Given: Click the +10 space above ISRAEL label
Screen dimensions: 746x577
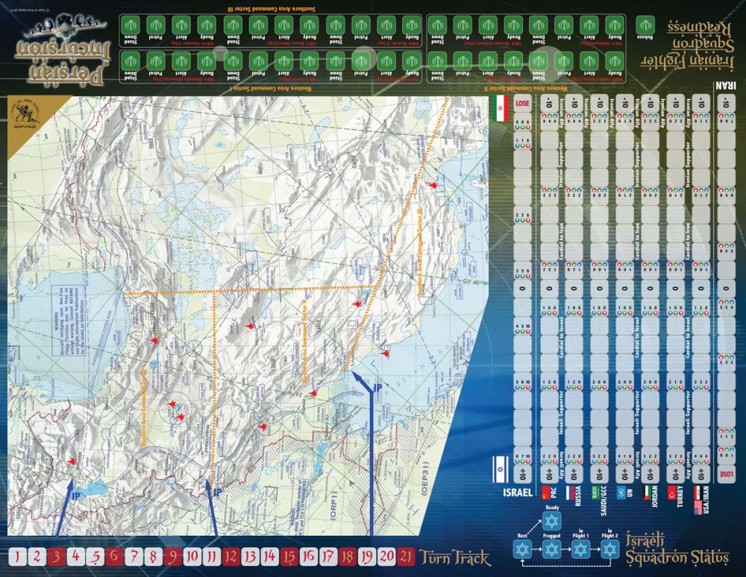Looking at the screenshot, I should (522, 475).
